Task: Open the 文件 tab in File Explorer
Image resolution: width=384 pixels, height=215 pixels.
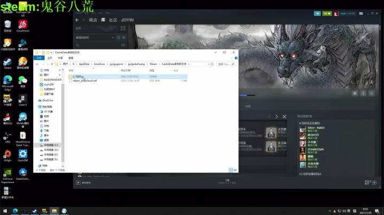Action: 39,58
